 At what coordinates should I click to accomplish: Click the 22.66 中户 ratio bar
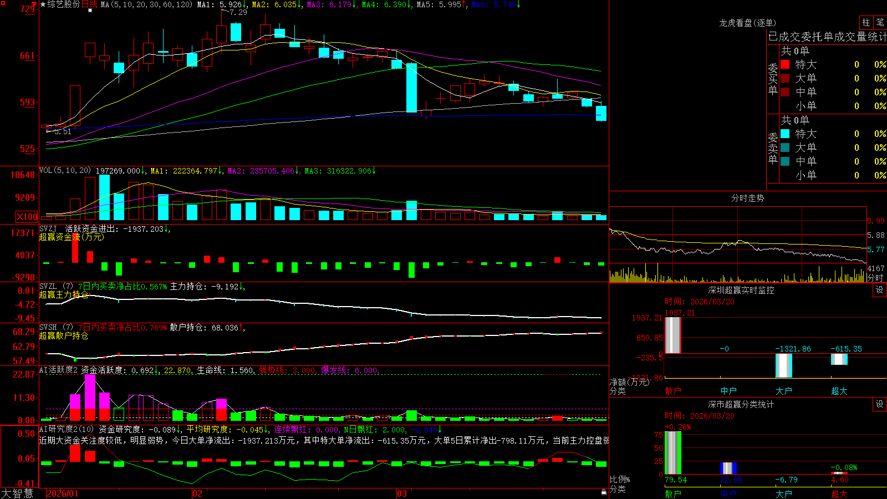click(728, 469)
